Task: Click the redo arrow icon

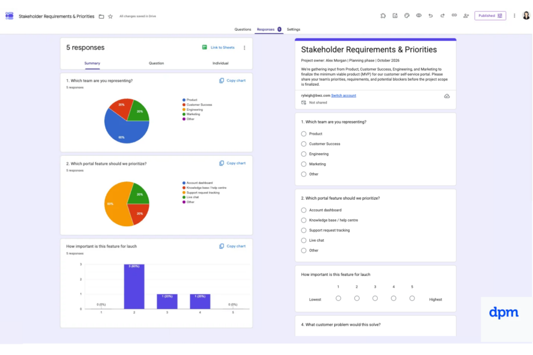Action: 442,16
